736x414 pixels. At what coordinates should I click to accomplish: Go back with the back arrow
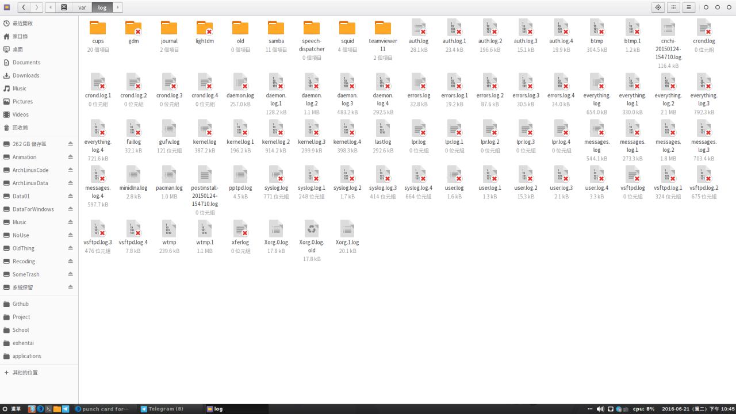click(24, 7)
